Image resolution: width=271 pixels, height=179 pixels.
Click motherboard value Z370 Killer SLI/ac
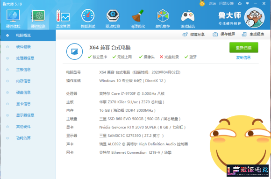tap(132, 102)
